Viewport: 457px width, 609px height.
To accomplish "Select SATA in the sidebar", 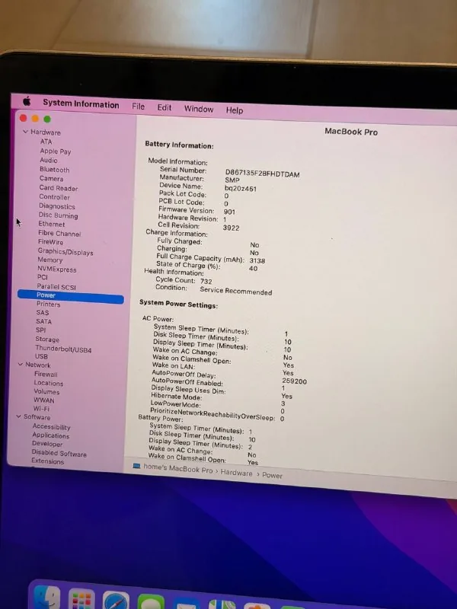I will (x=43, y=321).
